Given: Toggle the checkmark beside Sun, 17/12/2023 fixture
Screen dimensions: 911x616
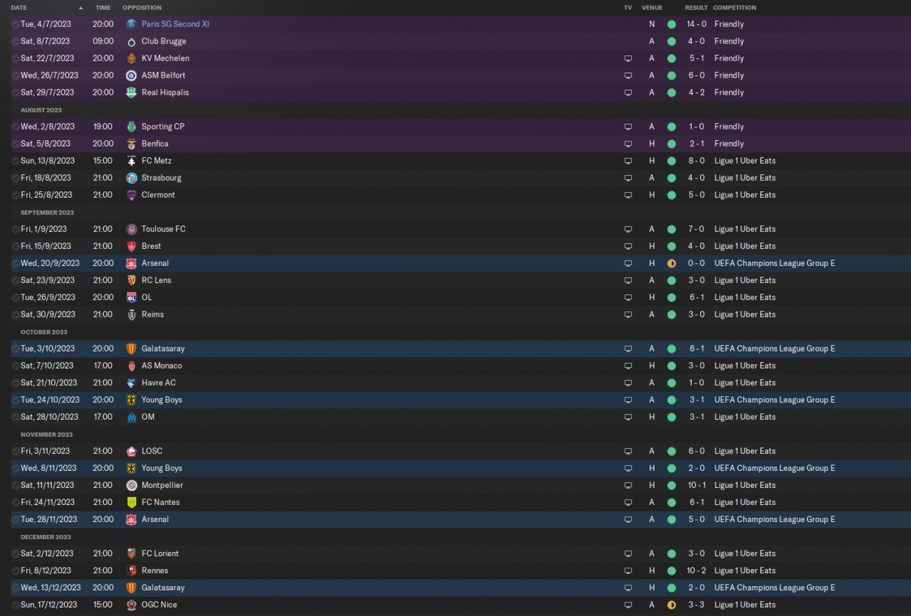Looking at the screenshot, I should point(16,605).
